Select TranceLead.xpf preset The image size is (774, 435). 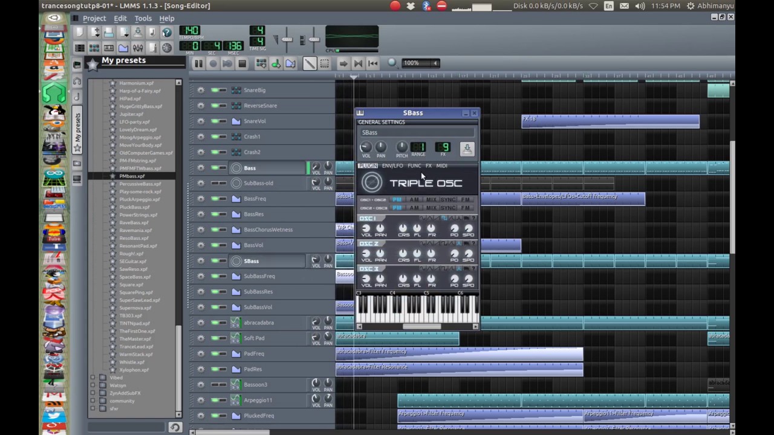click(x=136, y=347)
